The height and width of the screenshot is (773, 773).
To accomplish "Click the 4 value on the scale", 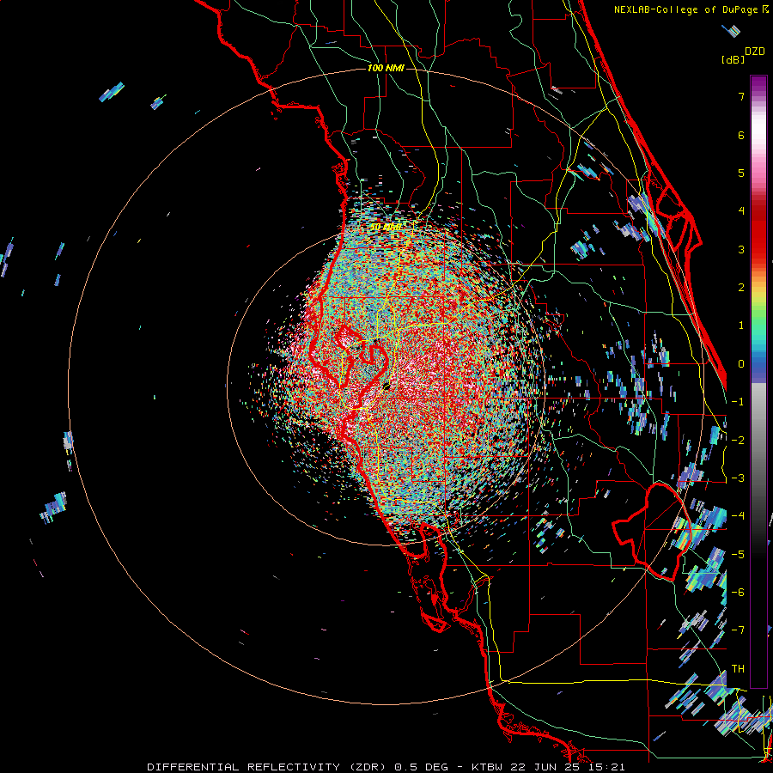I will point(741,211).
